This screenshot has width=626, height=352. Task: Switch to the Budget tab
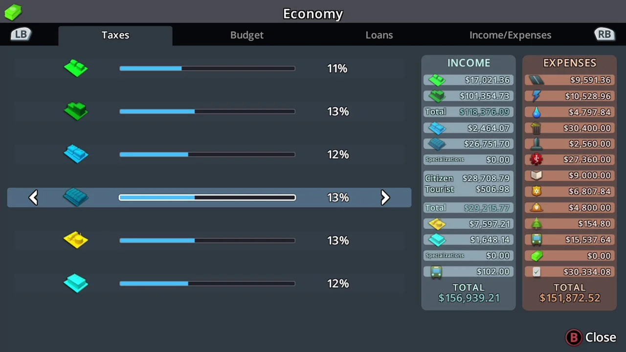click(246, 35)
